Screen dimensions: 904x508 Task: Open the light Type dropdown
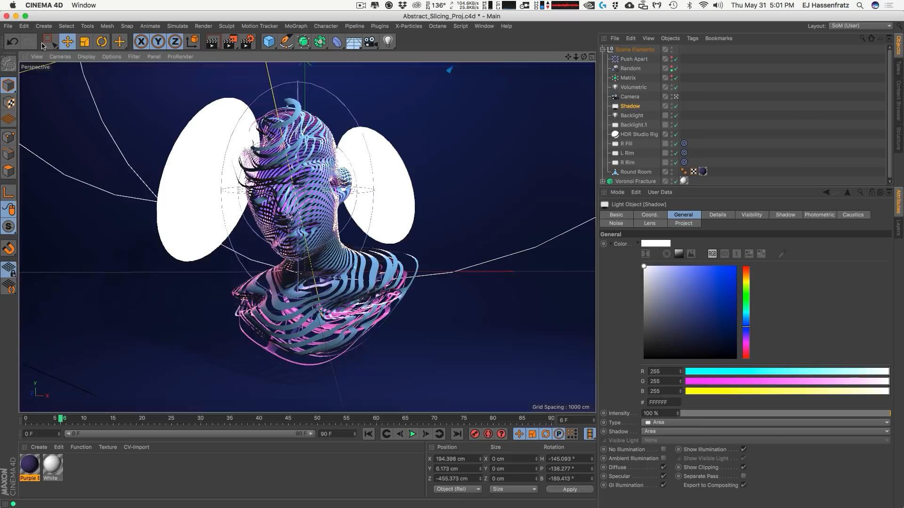coord(766,422)
